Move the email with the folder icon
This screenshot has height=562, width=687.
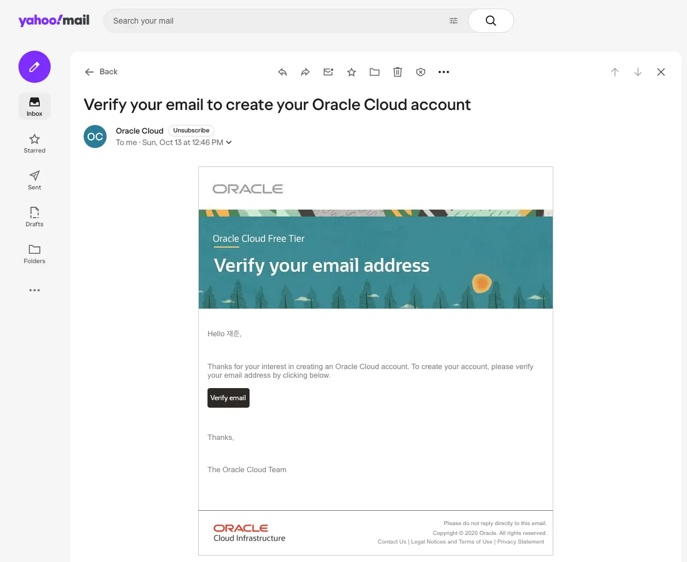375,72
